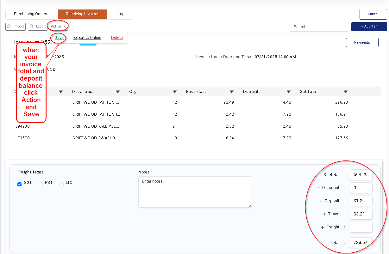The image size is (389, 254).
Task: Click the Total field showing 728.67
Action: click(x=361, y=243)
